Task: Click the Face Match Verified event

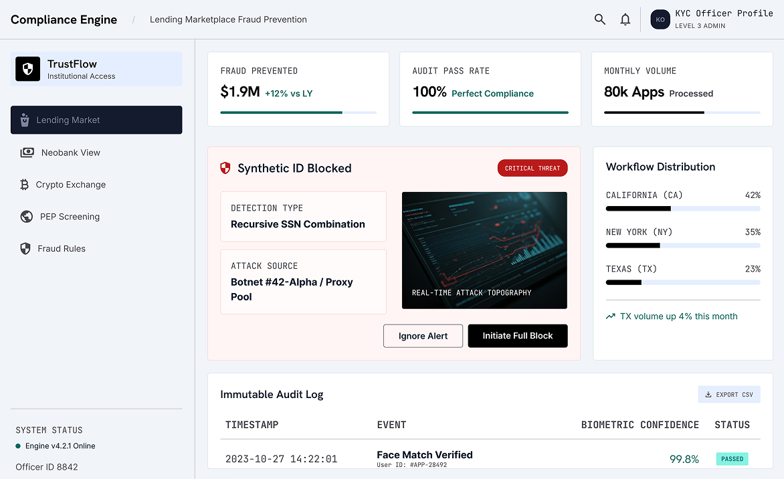Action: (425, 455)
